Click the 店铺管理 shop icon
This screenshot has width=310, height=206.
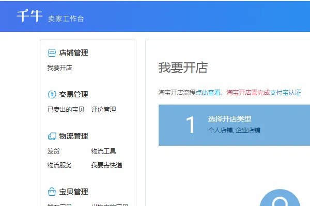[x=52, y=53]
